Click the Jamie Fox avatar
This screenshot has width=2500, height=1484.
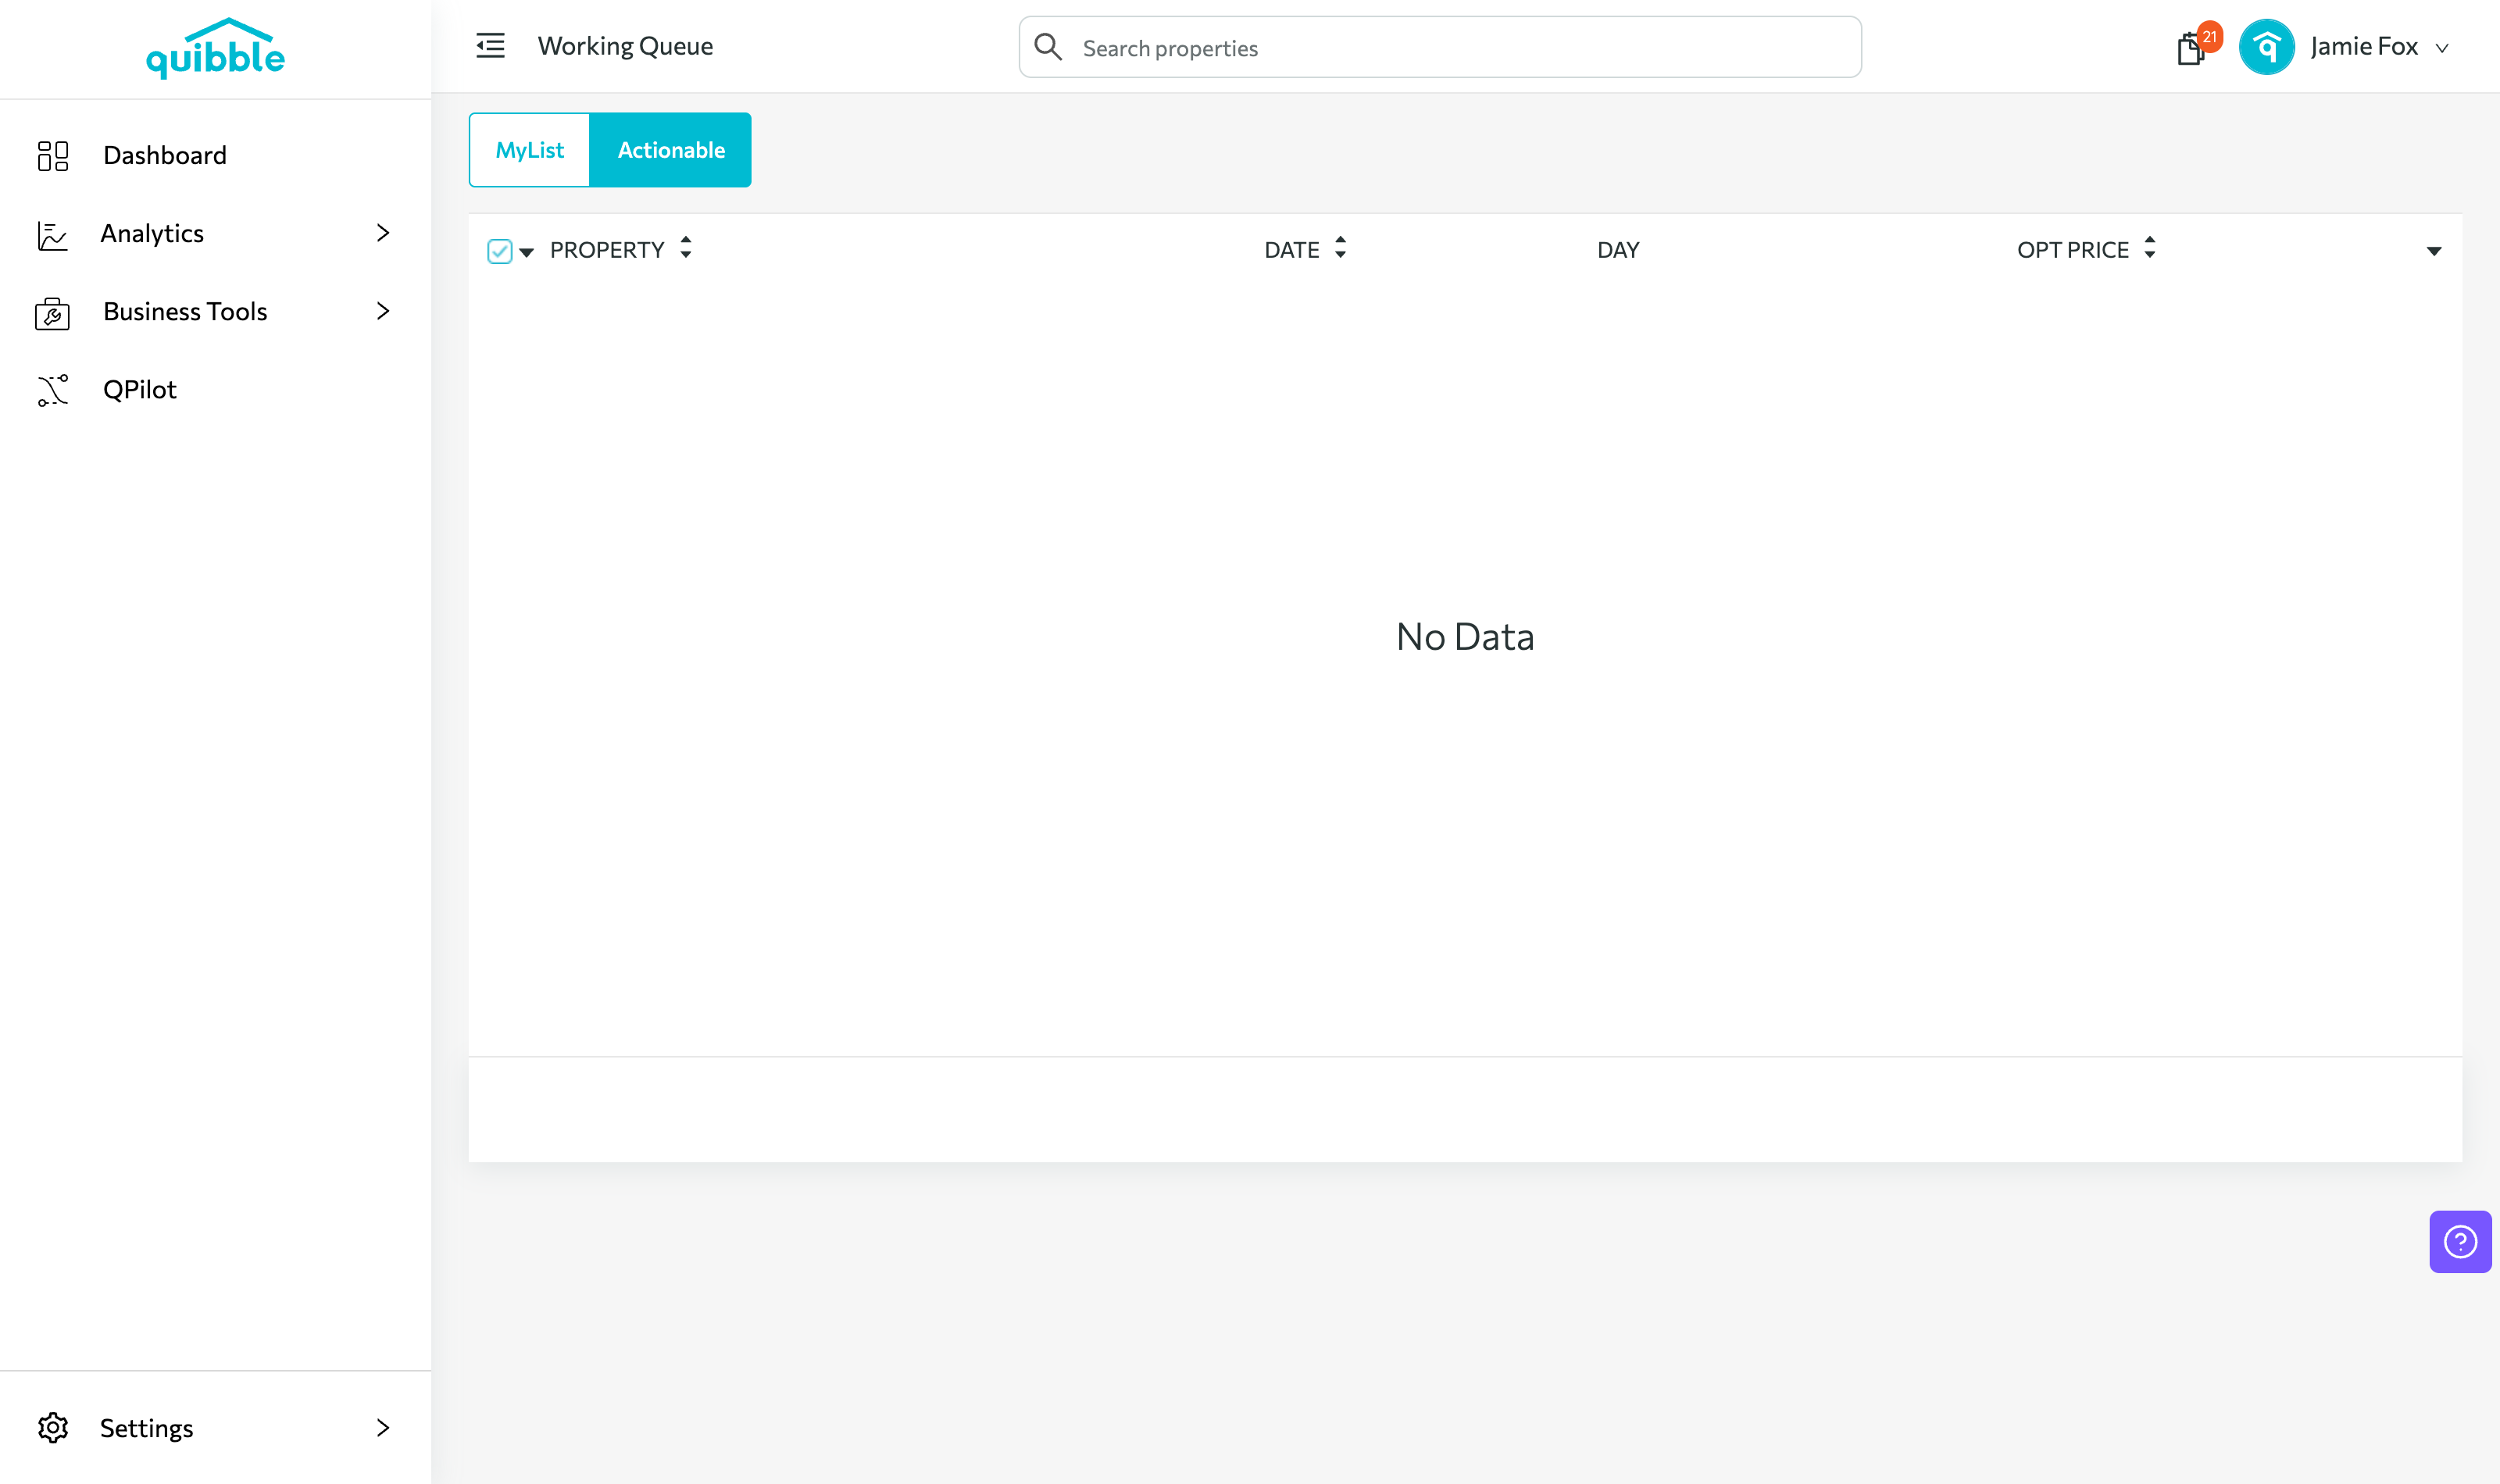2266,47
